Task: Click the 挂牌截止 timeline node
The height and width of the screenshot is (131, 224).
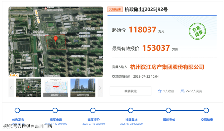Action: click(131, 110)
